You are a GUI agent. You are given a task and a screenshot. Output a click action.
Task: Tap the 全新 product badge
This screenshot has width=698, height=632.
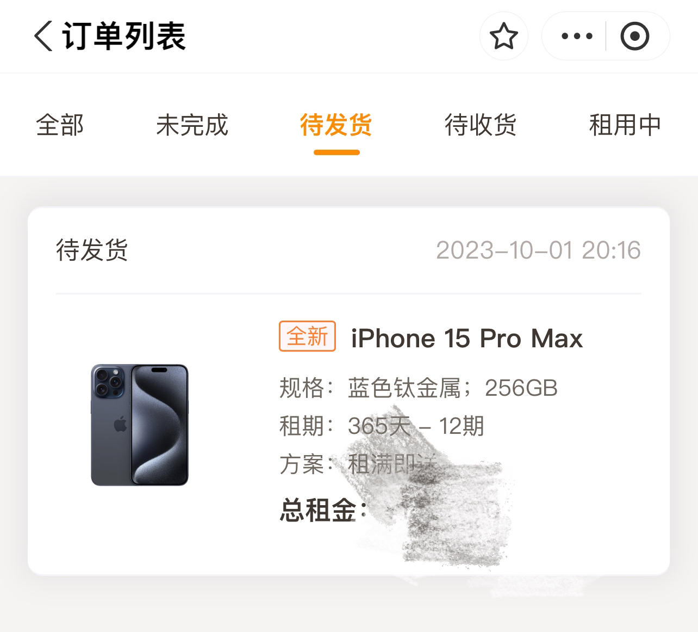point(308,336)
